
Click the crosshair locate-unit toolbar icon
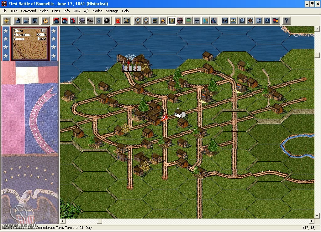7,21
